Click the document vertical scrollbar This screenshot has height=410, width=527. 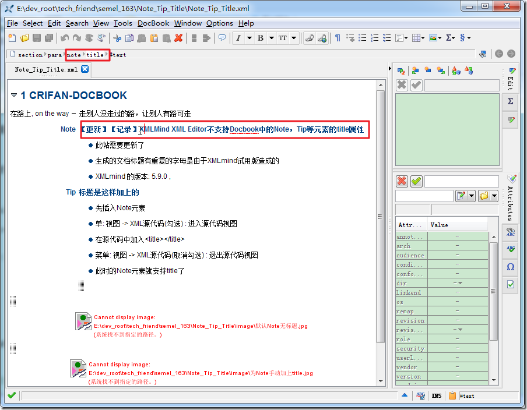click(x=381, y=217)
